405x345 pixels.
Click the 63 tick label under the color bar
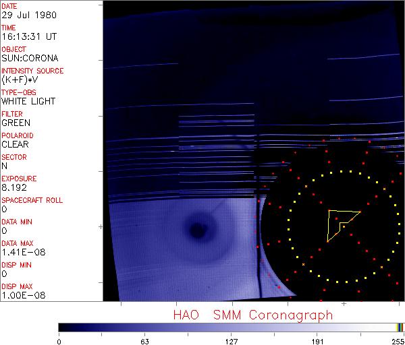click(x=144, y=340)
